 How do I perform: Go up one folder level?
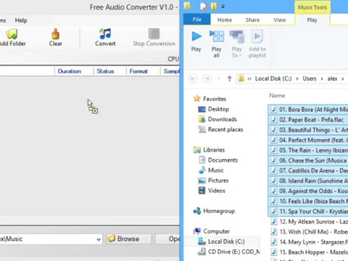(x=230, y=79)
